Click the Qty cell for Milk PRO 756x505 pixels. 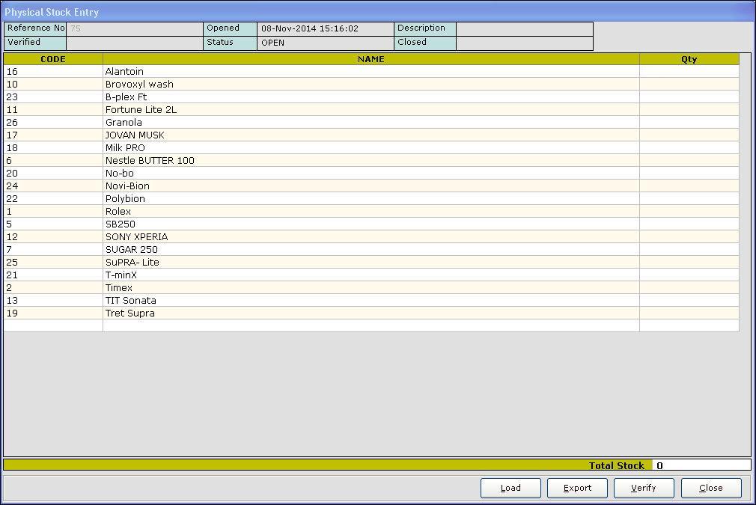point(689,147)
